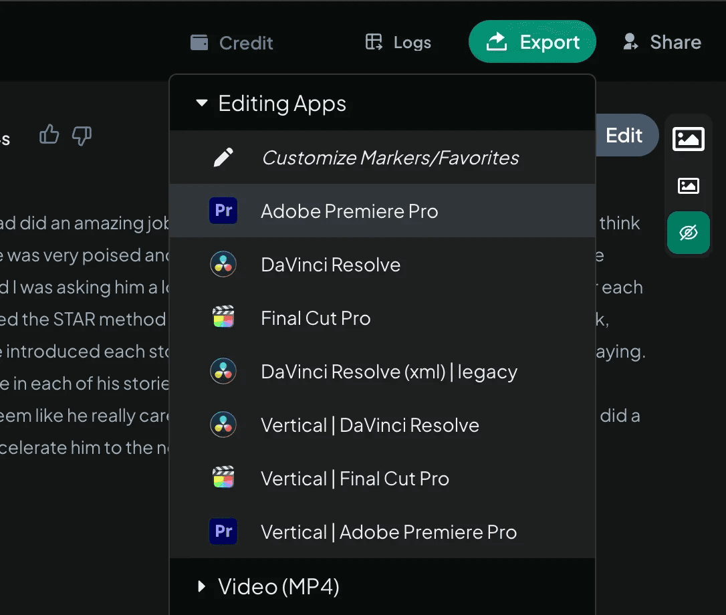726x615 pixels.
Task: Click the Export button
Action: click(532, 41)
